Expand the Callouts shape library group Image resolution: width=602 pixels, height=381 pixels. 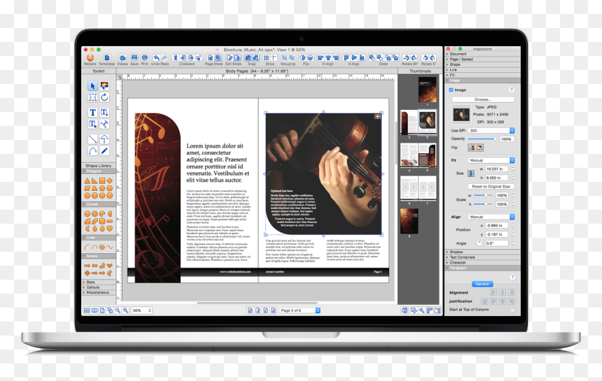coord(99,287)
